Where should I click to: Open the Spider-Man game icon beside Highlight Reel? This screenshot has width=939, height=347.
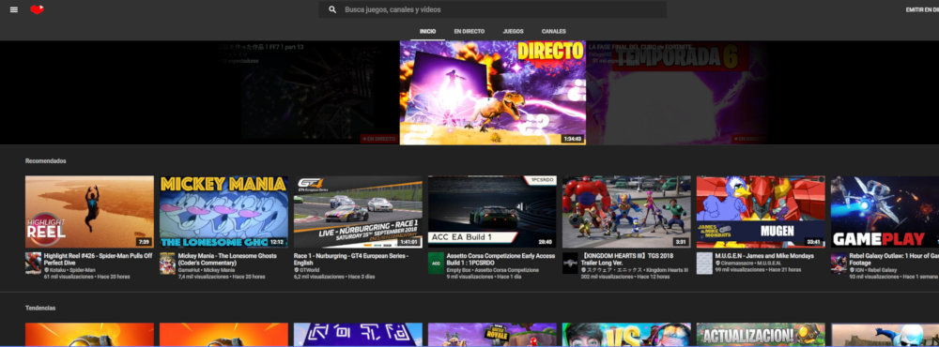pos(33,264)
